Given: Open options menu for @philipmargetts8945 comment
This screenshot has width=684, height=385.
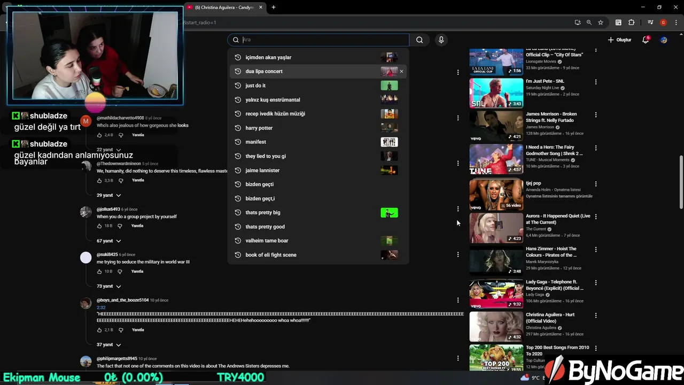Looking at the screenshot, I should tap(458, 358).
